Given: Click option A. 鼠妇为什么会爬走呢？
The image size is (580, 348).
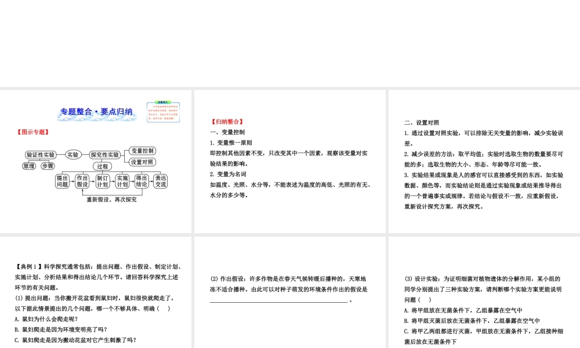Looking at the screenshot, I should pos(46,319).
